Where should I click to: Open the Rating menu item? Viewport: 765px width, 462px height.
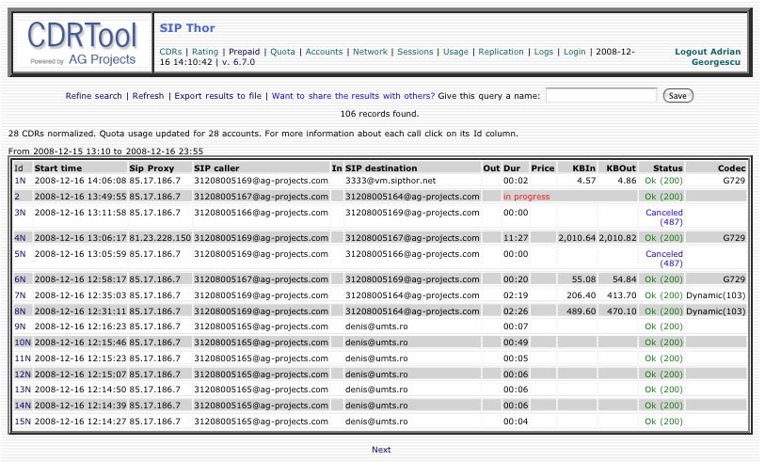click(205, 52)
